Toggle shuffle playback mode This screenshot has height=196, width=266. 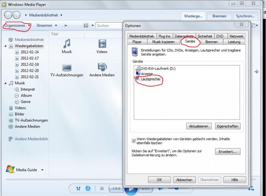[x=78, y=188]
